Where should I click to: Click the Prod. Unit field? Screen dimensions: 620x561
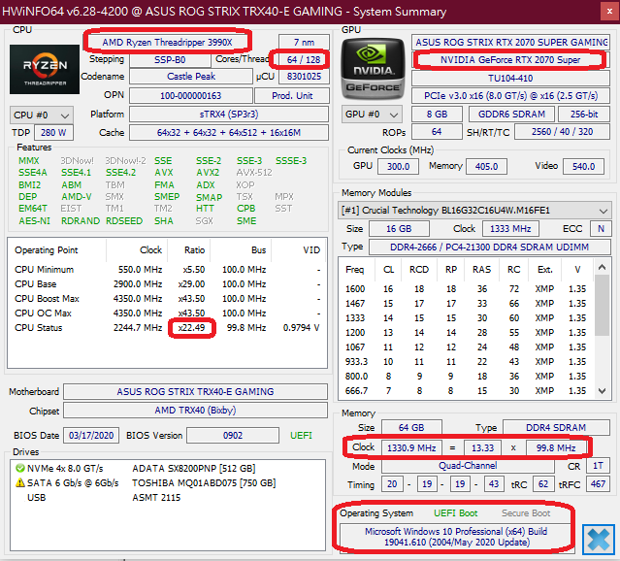point(292,96)
